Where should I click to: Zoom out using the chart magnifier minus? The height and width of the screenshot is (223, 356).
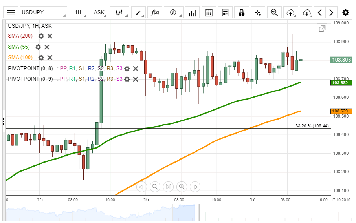point(155,187)
